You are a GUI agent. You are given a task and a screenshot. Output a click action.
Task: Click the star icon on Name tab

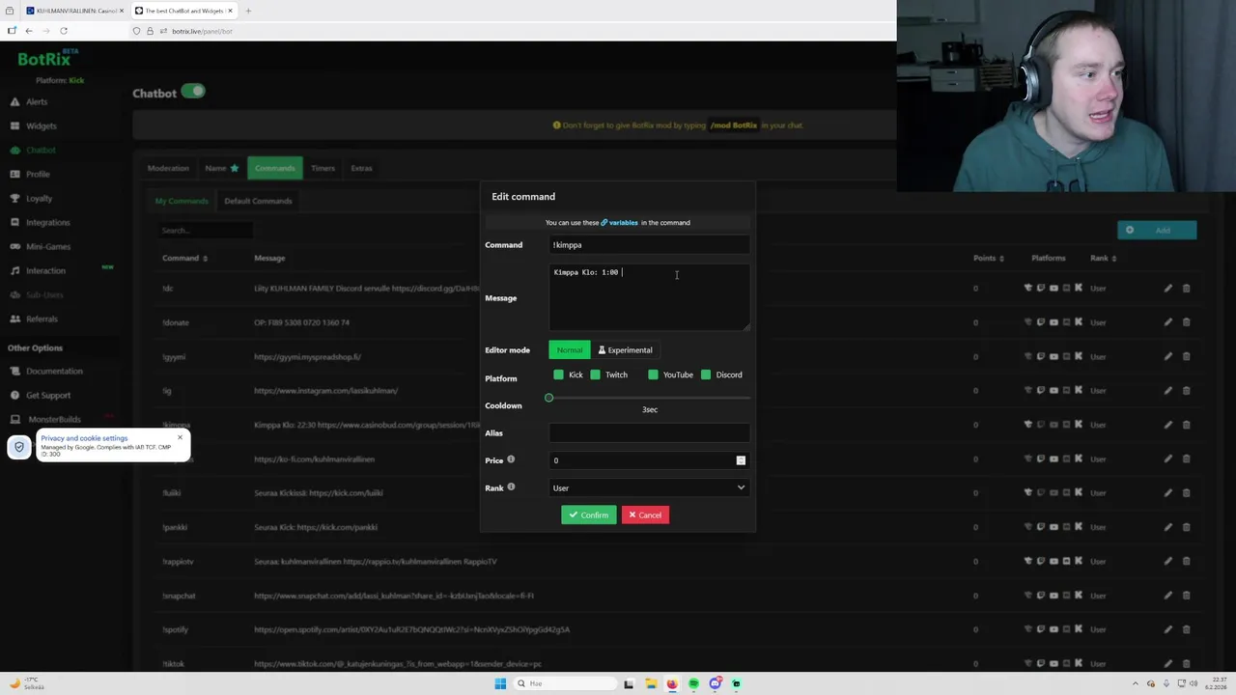pos(234,168)
